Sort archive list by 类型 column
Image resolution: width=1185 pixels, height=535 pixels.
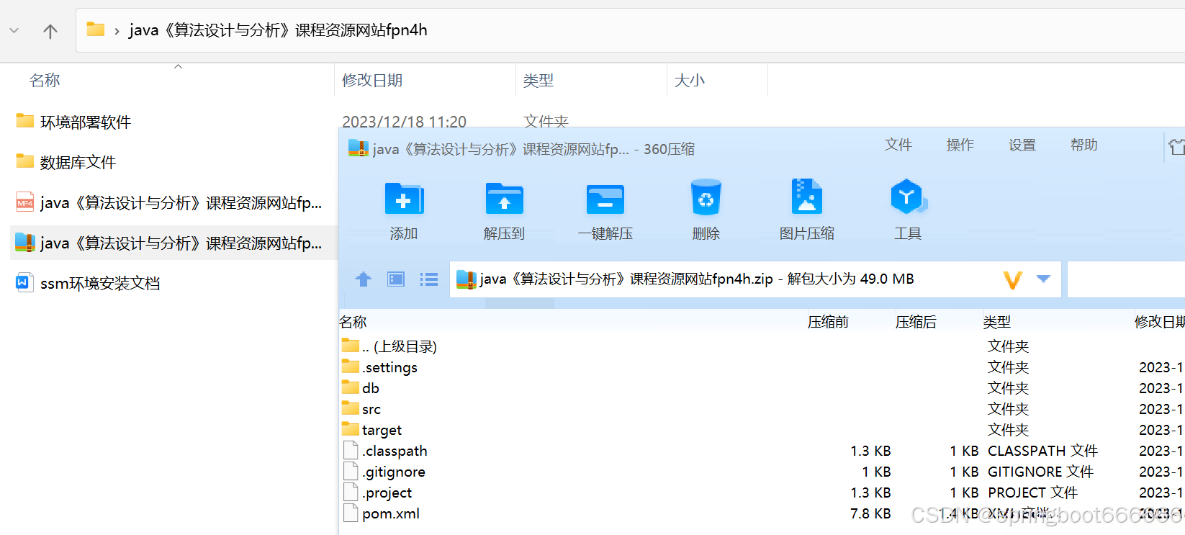click(x=997, y=322)
